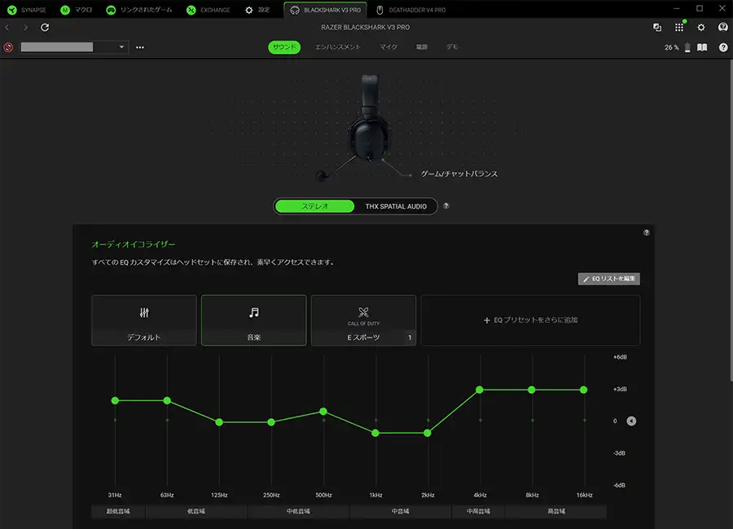Click the 中高音域 band label
The image size is (733, 529).
(x=479, y=511)
